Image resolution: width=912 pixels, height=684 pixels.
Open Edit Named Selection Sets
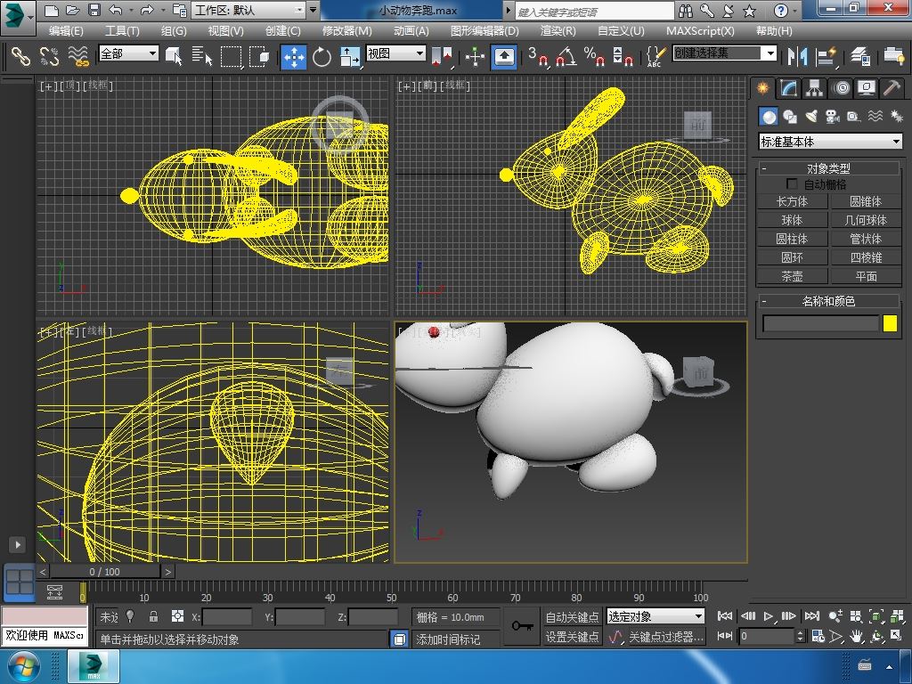click(x=655, y=56)
